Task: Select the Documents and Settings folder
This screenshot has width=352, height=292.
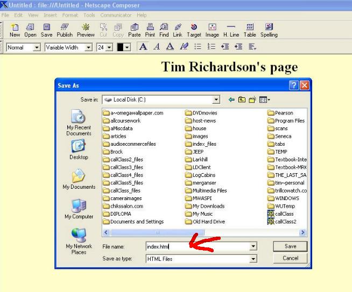Action: coord(133,222)
